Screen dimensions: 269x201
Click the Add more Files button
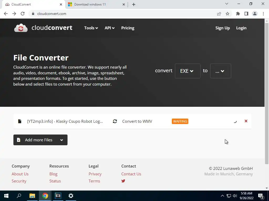(40, 140)
